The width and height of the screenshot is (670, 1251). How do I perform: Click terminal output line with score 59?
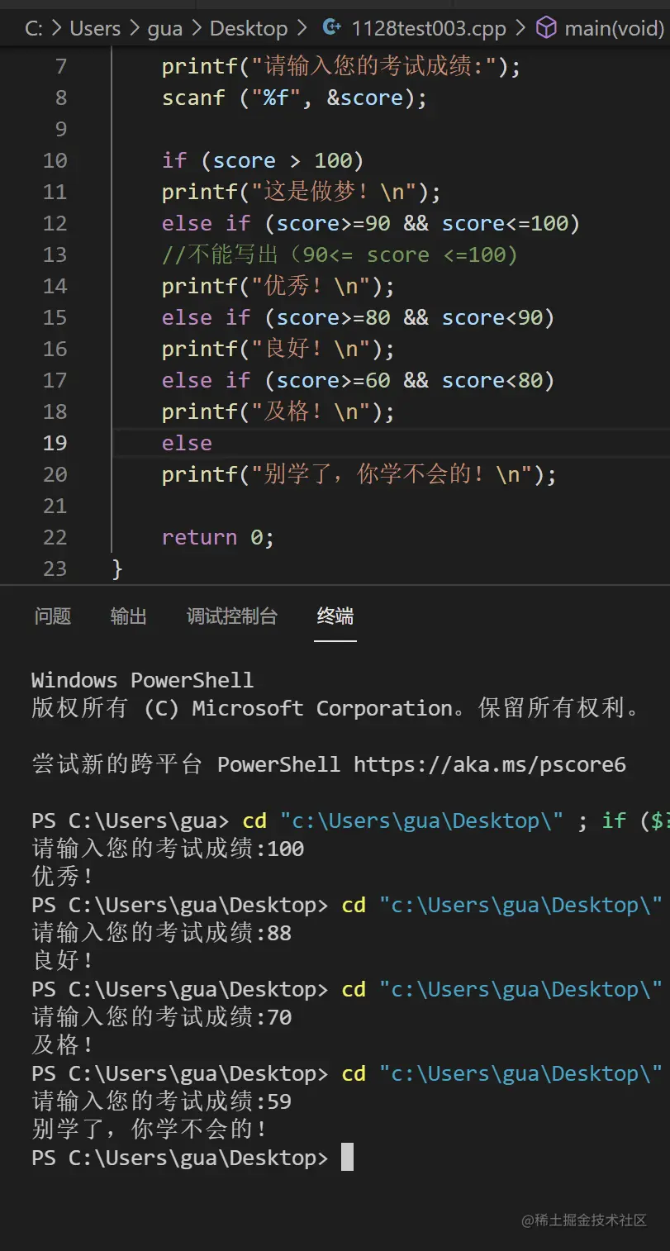click(x=162, y=1101)
